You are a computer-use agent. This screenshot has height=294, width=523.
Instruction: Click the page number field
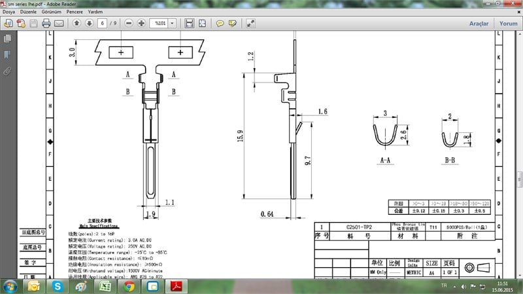click(102, 23)
